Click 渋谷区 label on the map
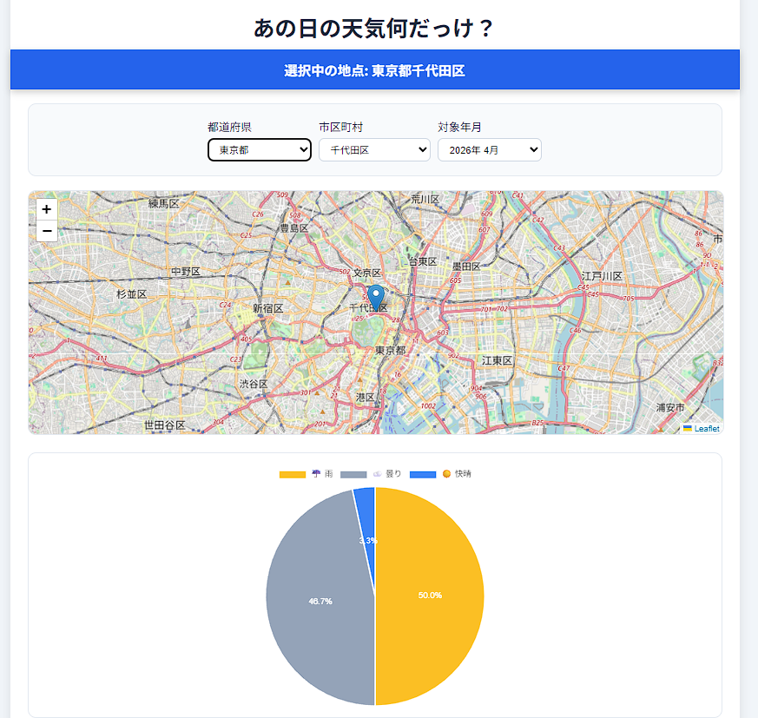 [x=254, y=384]
